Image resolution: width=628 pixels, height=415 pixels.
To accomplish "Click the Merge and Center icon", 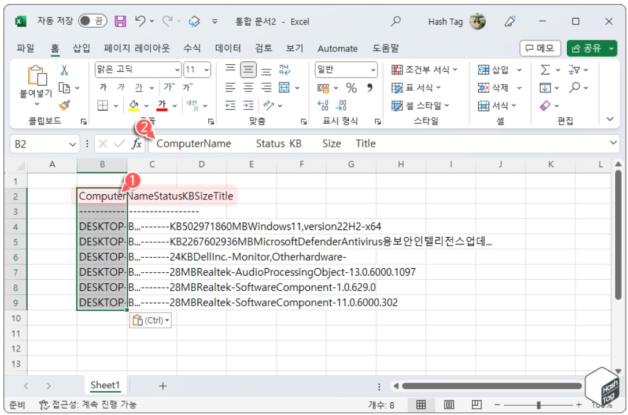I will [285, 87].
